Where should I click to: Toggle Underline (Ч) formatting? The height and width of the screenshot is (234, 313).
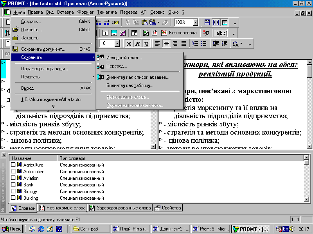click(146, 44)
